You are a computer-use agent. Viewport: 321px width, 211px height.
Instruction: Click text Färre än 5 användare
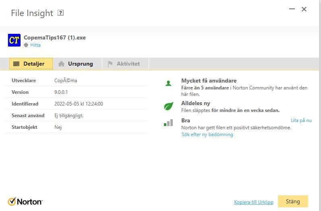205,88
